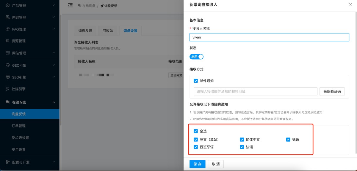
Task: Toggle the 启用 status switch
Action: 196,57
